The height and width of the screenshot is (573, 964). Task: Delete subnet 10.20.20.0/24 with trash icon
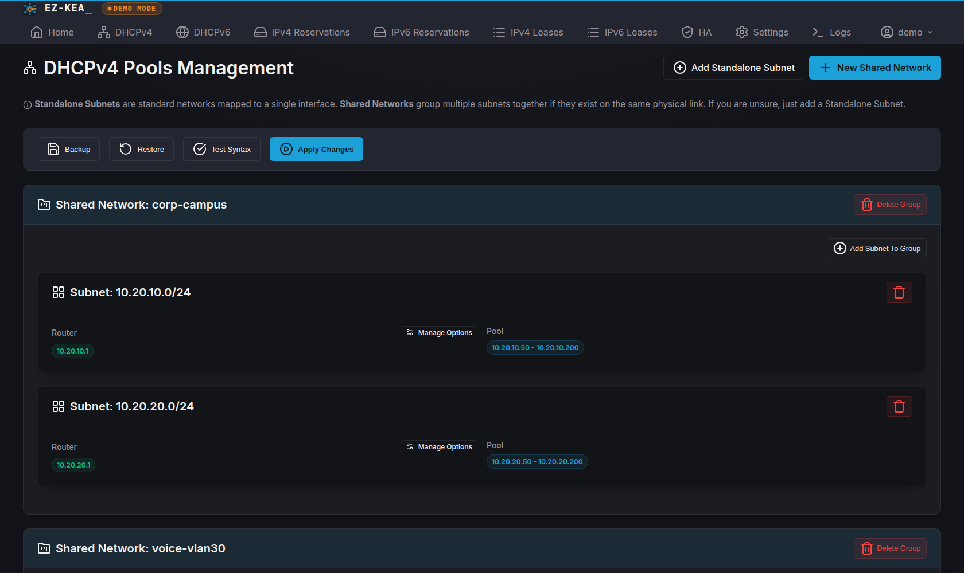click(899, 406)
